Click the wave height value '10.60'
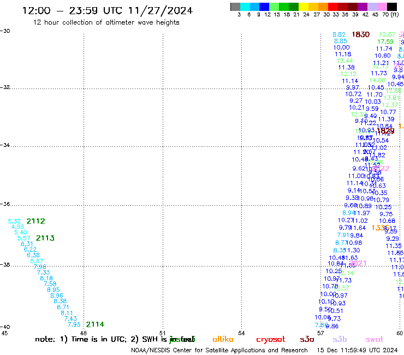 382,56
